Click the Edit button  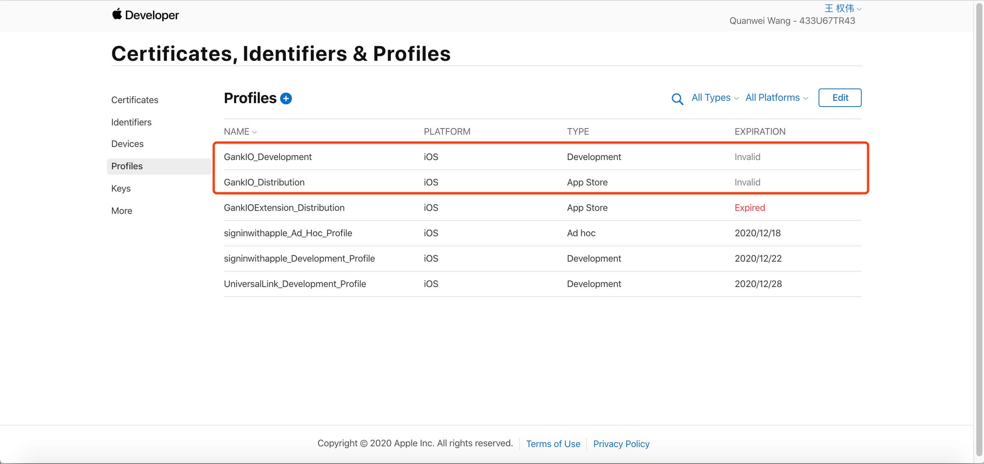click(840, 98)
